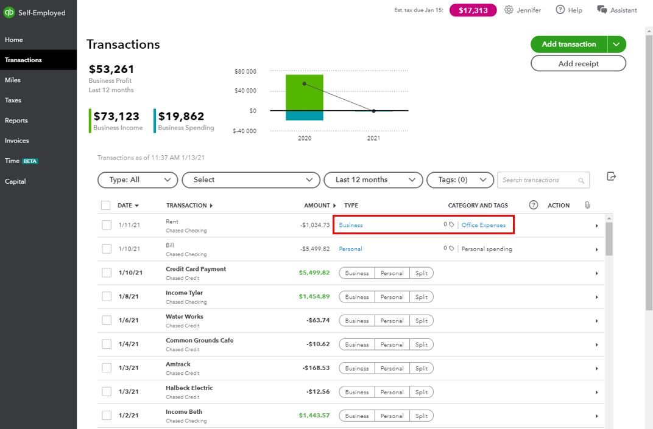
Task: Expand the Rent row action arrow
Action: (597, 226)
